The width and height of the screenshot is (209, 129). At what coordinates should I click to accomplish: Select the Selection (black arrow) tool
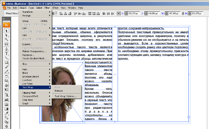coord(6,31)
